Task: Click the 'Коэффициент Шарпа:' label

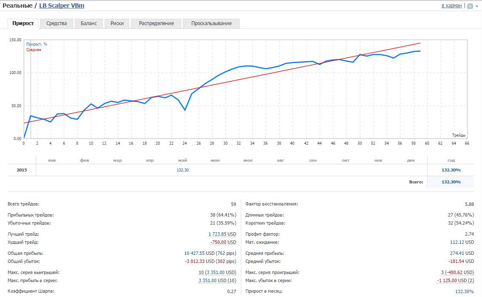Action: point(31,291)
